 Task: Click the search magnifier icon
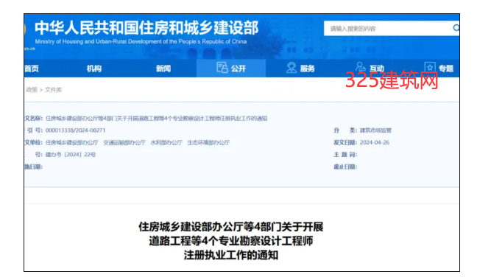point(456,28)
